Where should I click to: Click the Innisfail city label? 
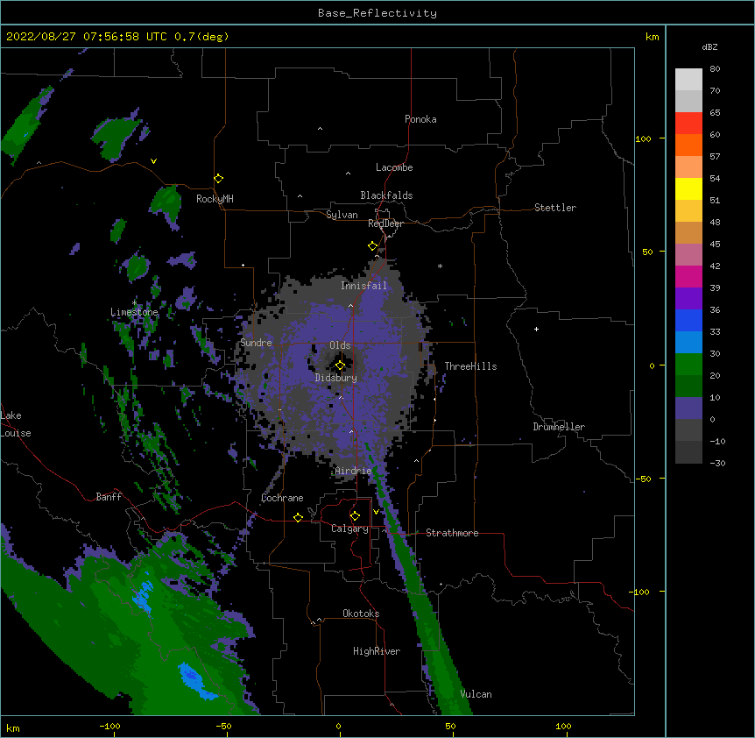pos(363,286)
